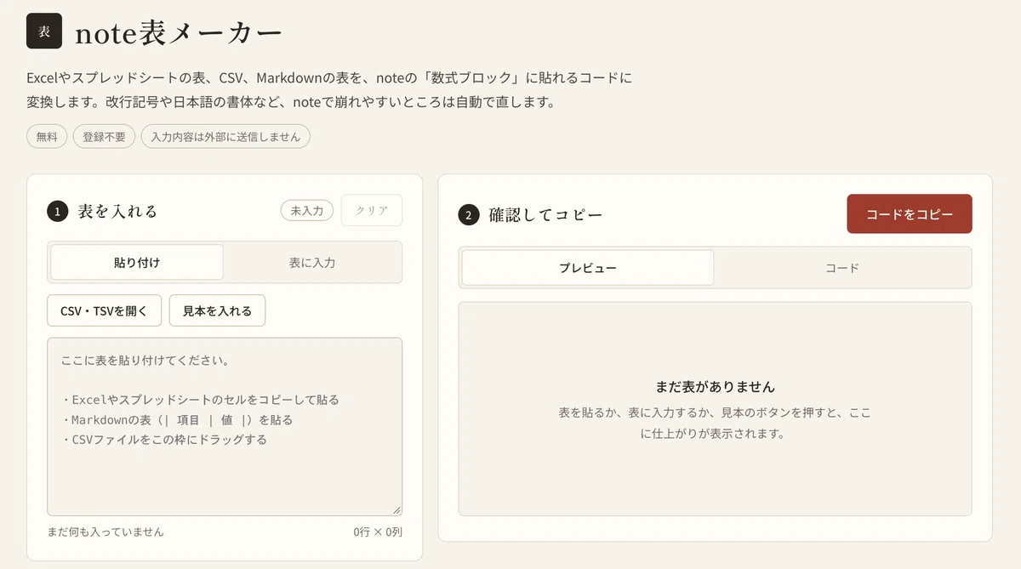Click the 登録不要 tag
Image resolution: width=1021 pixels, height=569 pixels.
tap(104, 137)
